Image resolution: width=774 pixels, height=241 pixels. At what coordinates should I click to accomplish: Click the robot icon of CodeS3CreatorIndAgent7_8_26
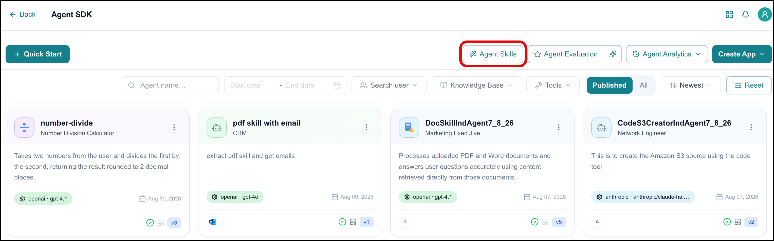point(601,128)
